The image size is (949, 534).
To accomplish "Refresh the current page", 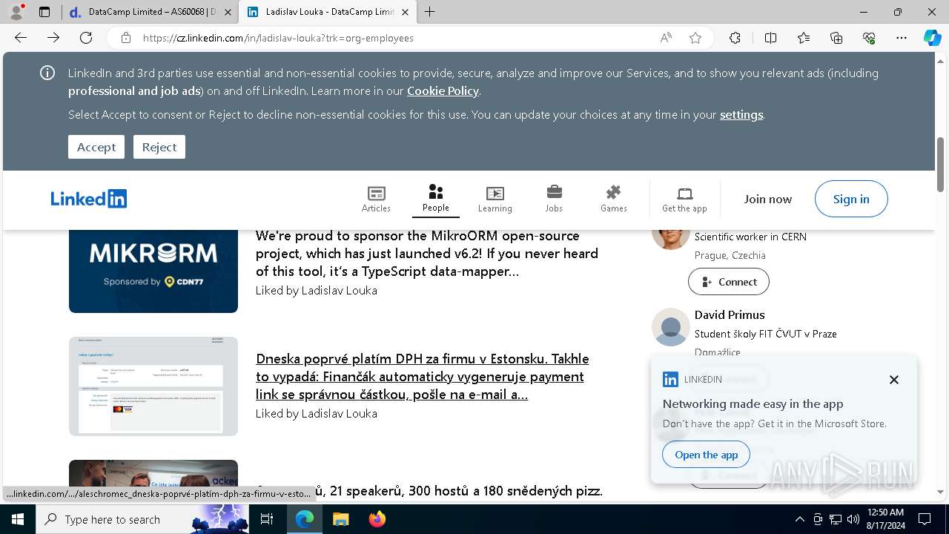I will [86, 38].
